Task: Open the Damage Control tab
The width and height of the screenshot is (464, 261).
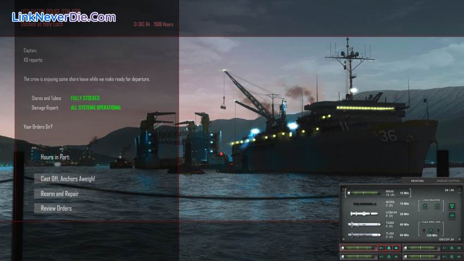Action: click(x=448, y=181)
